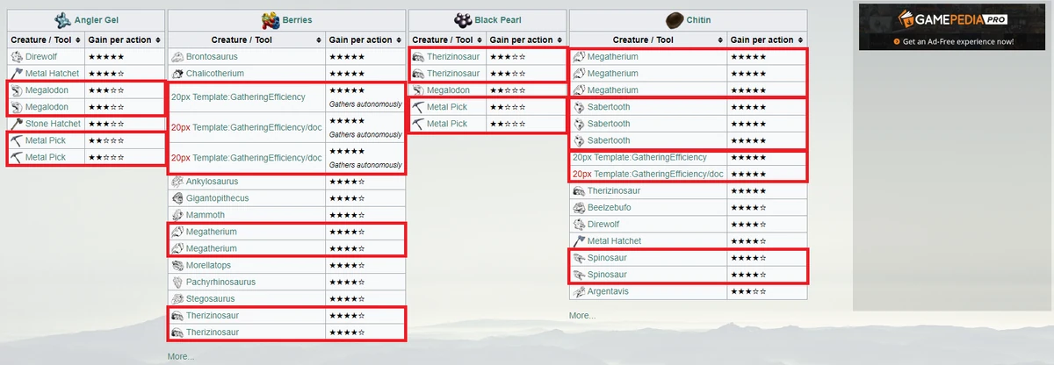Sort Angler Gel table by Gain per action

click(158, 40)
